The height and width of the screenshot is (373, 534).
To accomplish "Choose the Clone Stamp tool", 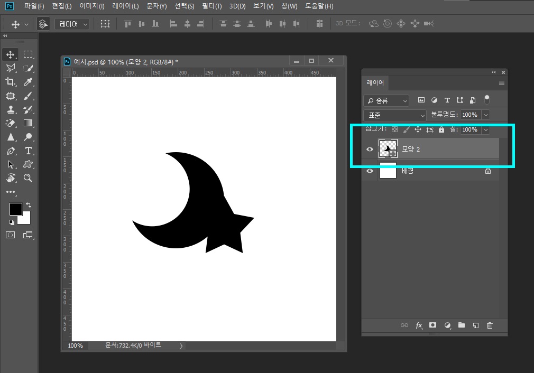I will click(x=10, y=109).
